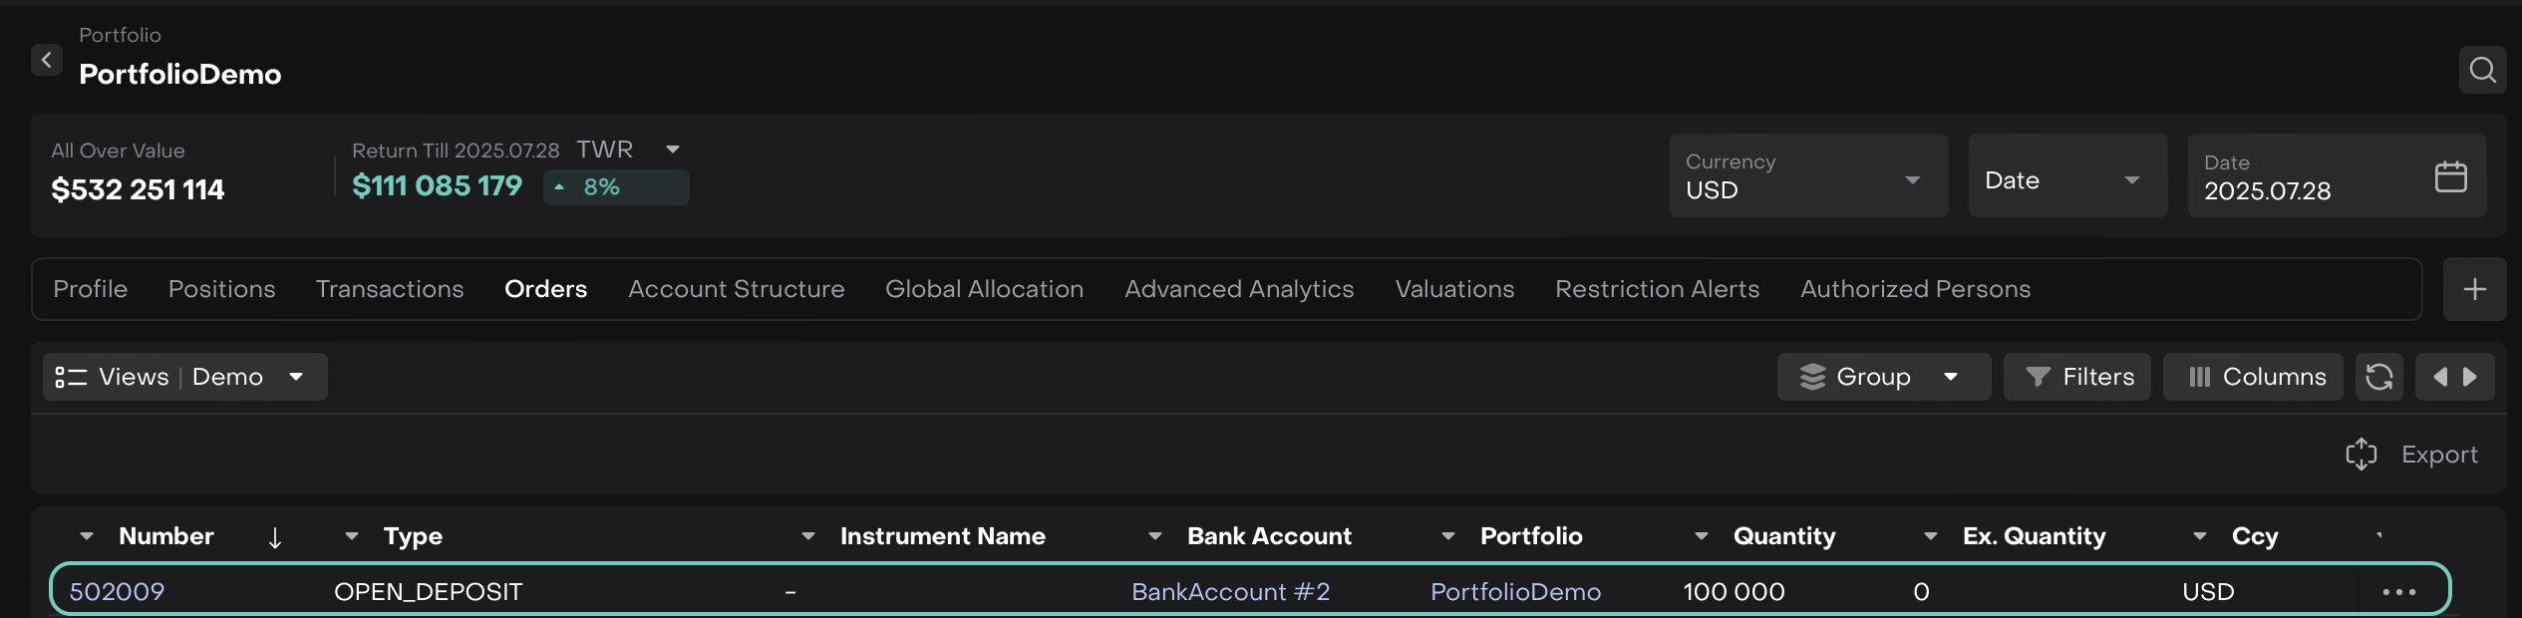
Task: Refresh the orders table
Action: click(x=2378, y=377)
